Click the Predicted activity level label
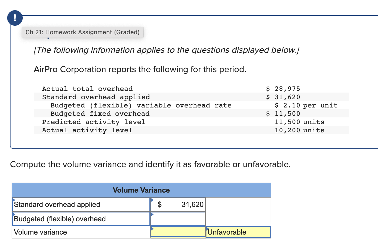Screen dimensions: 378x247 click(x=94, y=122)
